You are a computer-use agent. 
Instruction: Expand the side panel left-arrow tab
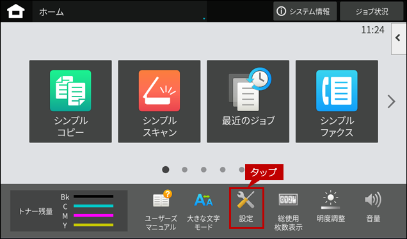pos(399,38)
